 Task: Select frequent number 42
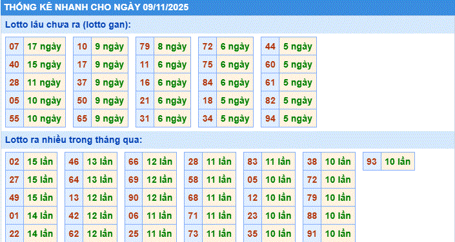(x=74, y=216)
